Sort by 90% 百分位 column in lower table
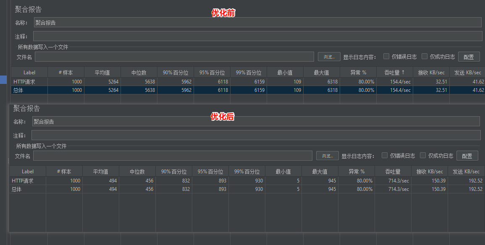485x245 pixels. coord(173,171)
